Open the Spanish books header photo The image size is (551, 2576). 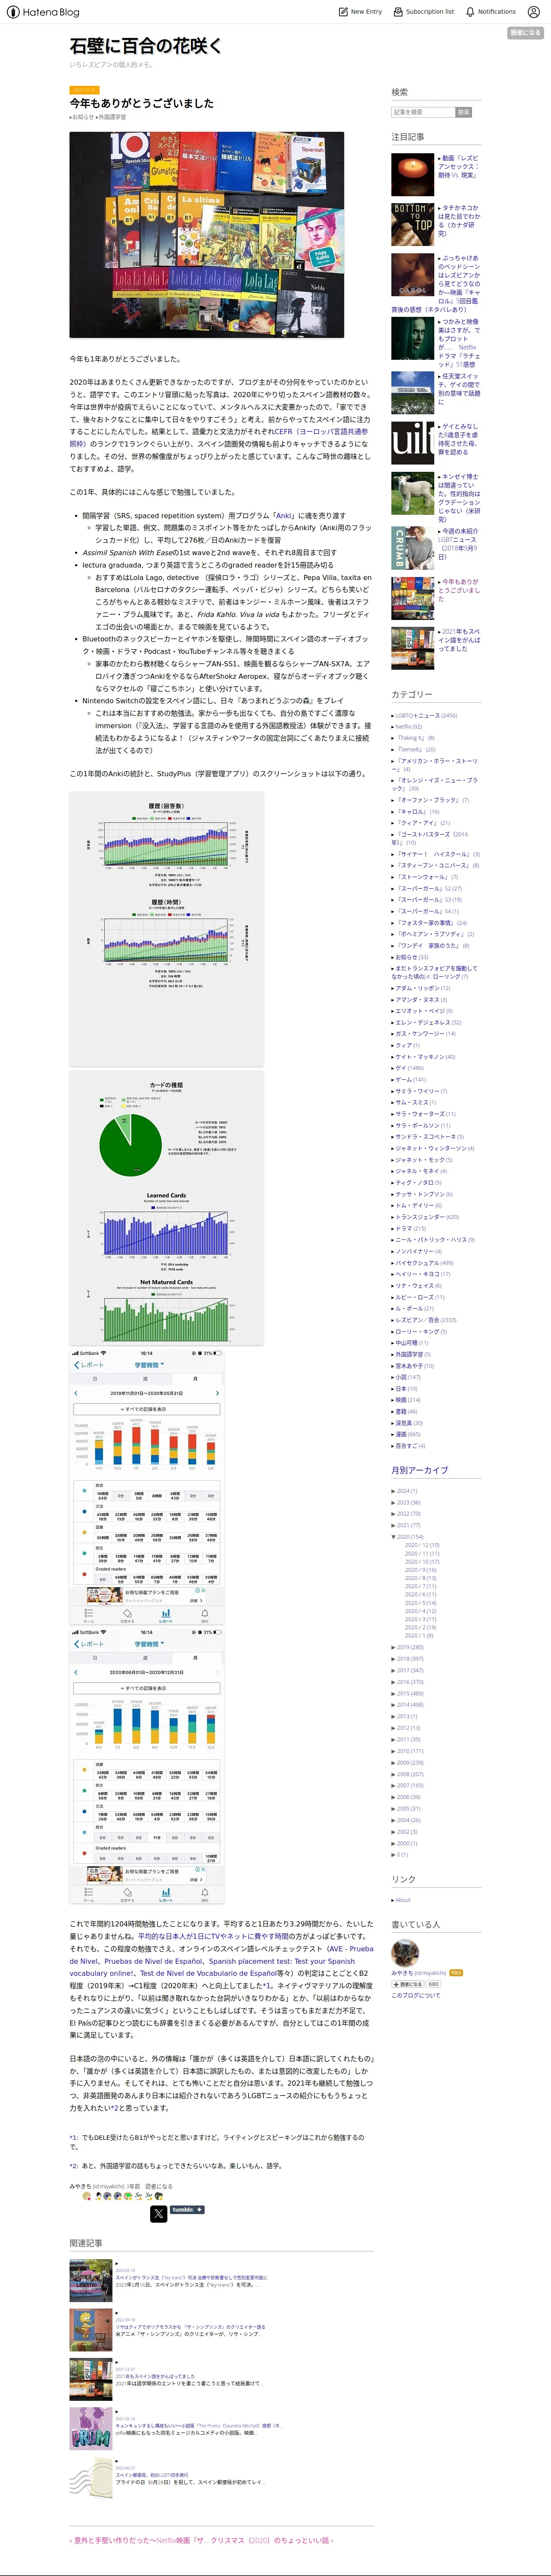[206, 234]
